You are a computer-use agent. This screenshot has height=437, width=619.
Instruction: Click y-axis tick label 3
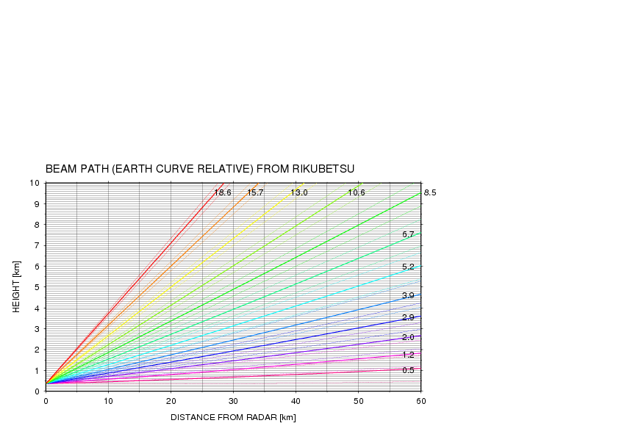tap(37, 329)
